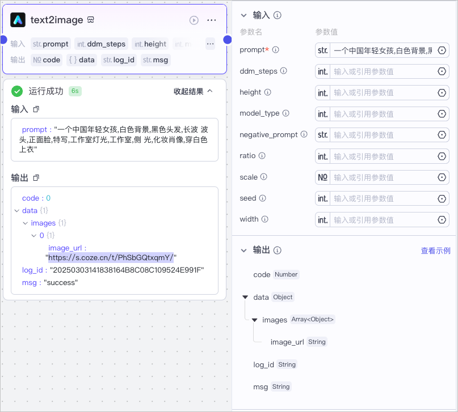This screenshot has height=412, width=458.
Task: Click the green run success check icon
Action: point(17,91)
